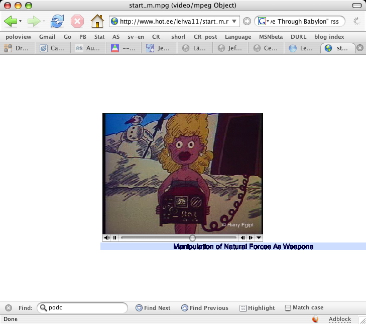Open the shorl bookmark
366x324 pixels.
[x=178, y=37]
